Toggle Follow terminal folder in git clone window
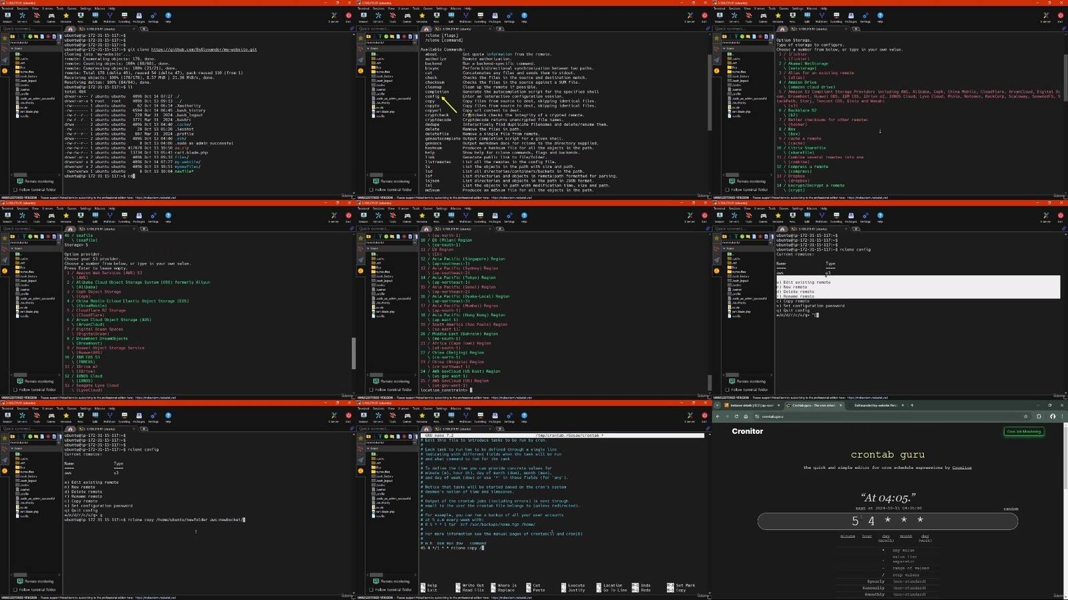1068x600 pixels. tap(15, 190)
